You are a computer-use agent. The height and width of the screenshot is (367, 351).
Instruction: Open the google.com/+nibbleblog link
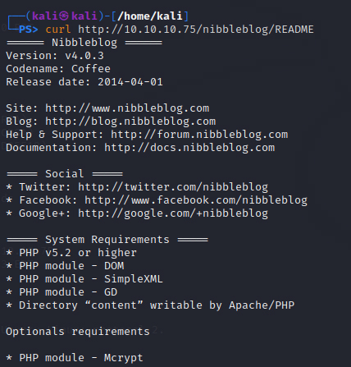[x=173, y=213]
